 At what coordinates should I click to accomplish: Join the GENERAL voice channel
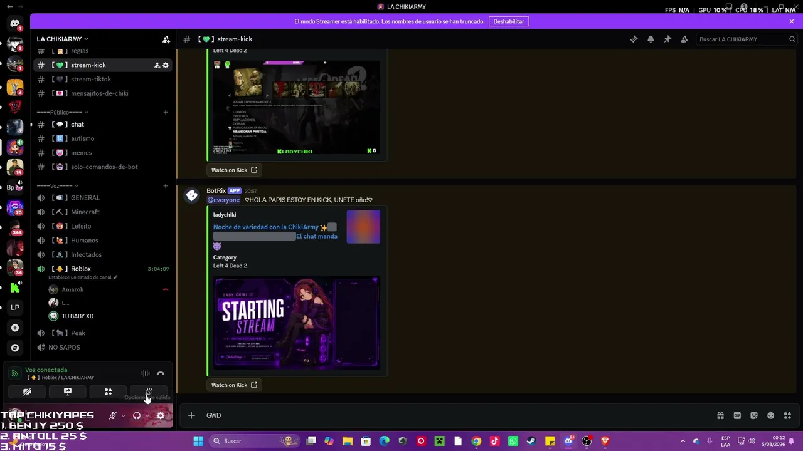(102, 198)
